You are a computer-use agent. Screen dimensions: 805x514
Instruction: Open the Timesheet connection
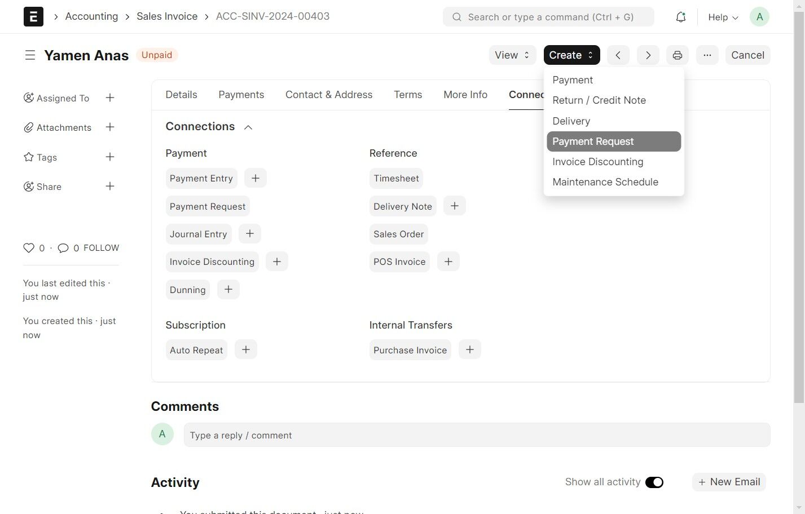tap(396, 178)
